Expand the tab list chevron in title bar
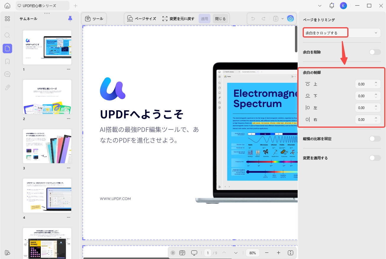 pyautogui.click(x=320, y=6)
